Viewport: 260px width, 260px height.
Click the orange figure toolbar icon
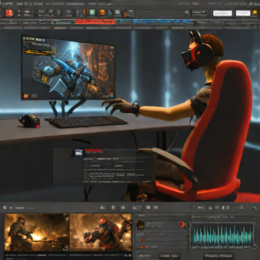pos(124,13)
